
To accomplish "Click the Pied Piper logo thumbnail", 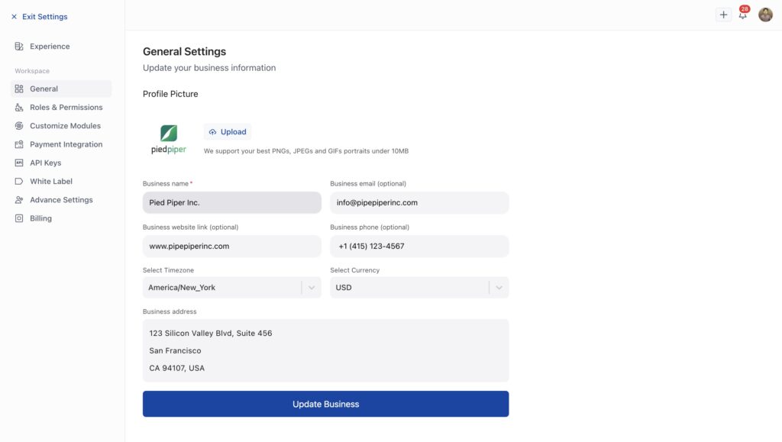I will 169,139.
